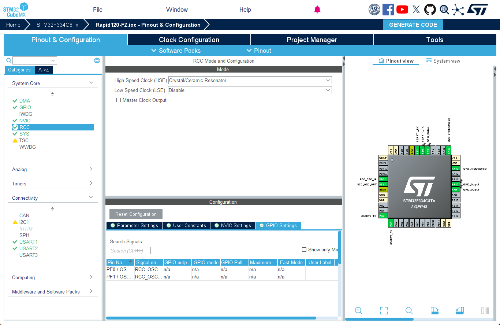500x325 pixels.
Task: Click the globe search icon in header
Action: pos(444,10)
